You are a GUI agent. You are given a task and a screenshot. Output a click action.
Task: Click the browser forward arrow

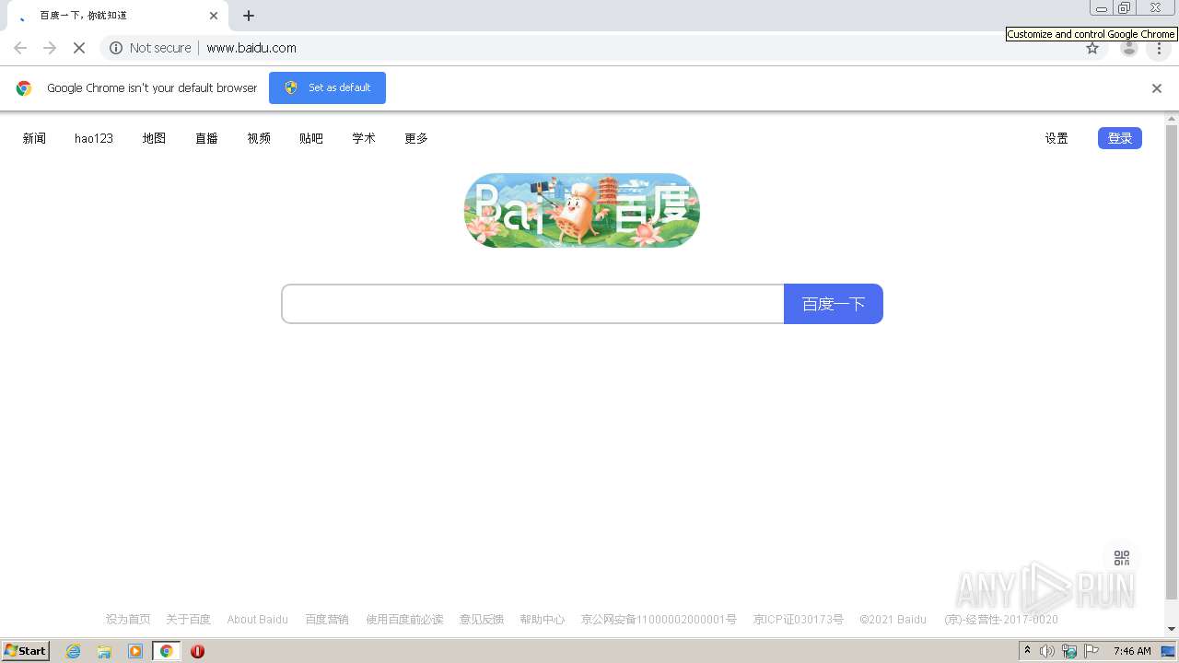50,48
